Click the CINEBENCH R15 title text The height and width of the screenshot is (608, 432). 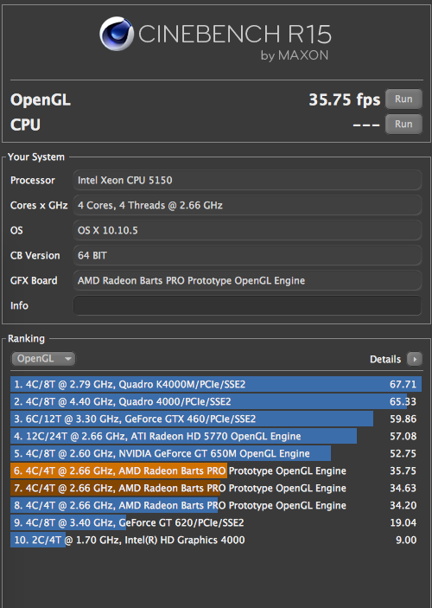pyautogui.click(x=234, y=34)
